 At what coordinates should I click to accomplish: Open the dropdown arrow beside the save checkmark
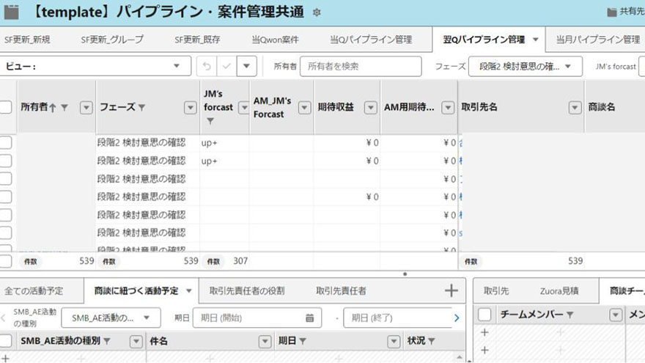(x=246, y=66)
